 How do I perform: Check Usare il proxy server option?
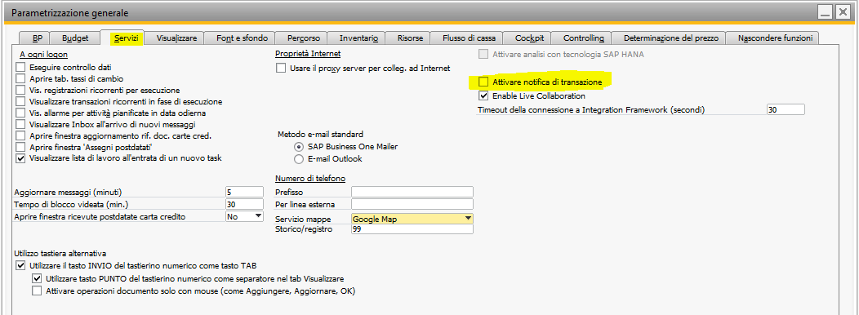[281, 69]
